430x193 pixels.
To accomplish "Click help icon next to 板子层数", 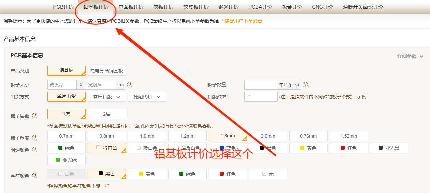I will click(x=35, y=116).
